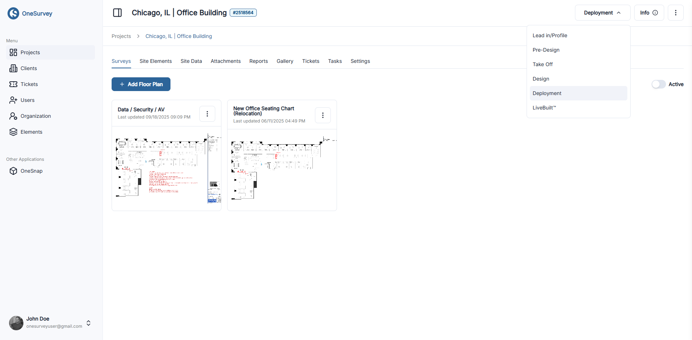Collapse the sidebar using the panel icon
This screenshot has height=340, width=692.
pyautogui.click(x=117, y=13)
